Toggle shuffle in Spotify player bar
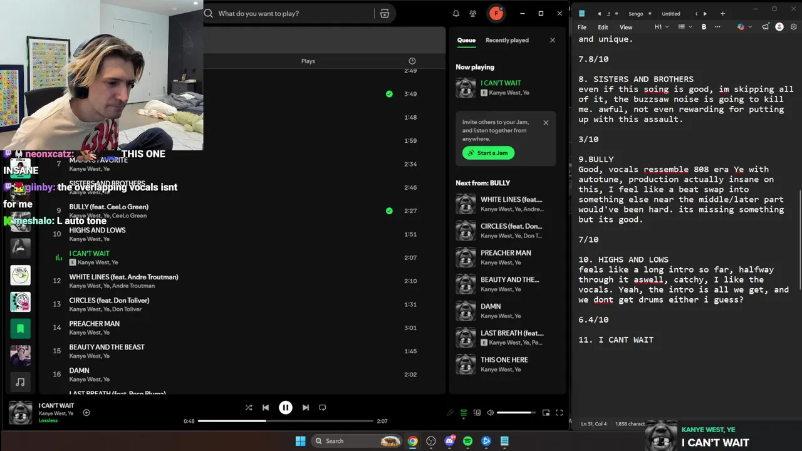The height and width of the screenshot is (451, 802). 249,407
